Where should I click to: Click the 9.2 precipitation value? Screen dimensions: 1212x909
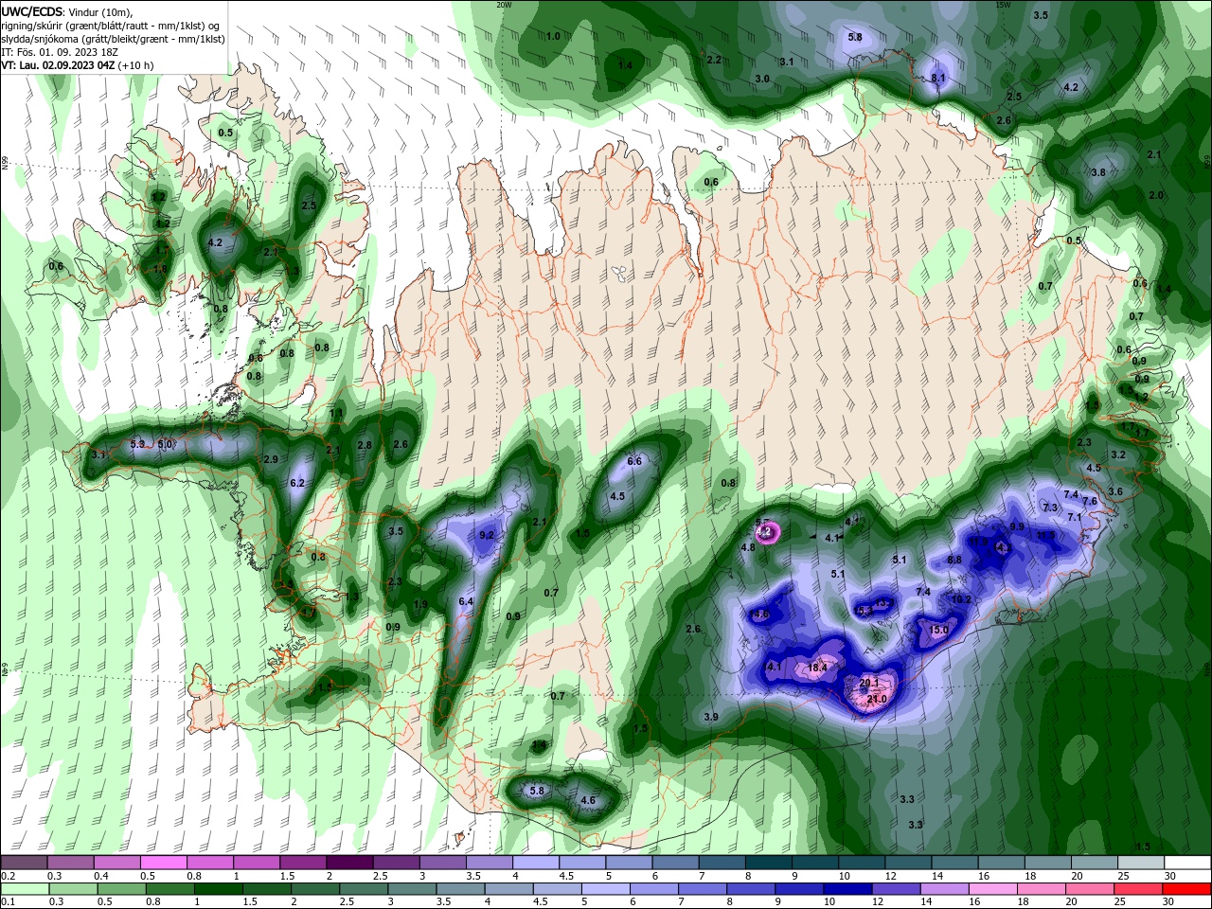click(x=488, y=535)
